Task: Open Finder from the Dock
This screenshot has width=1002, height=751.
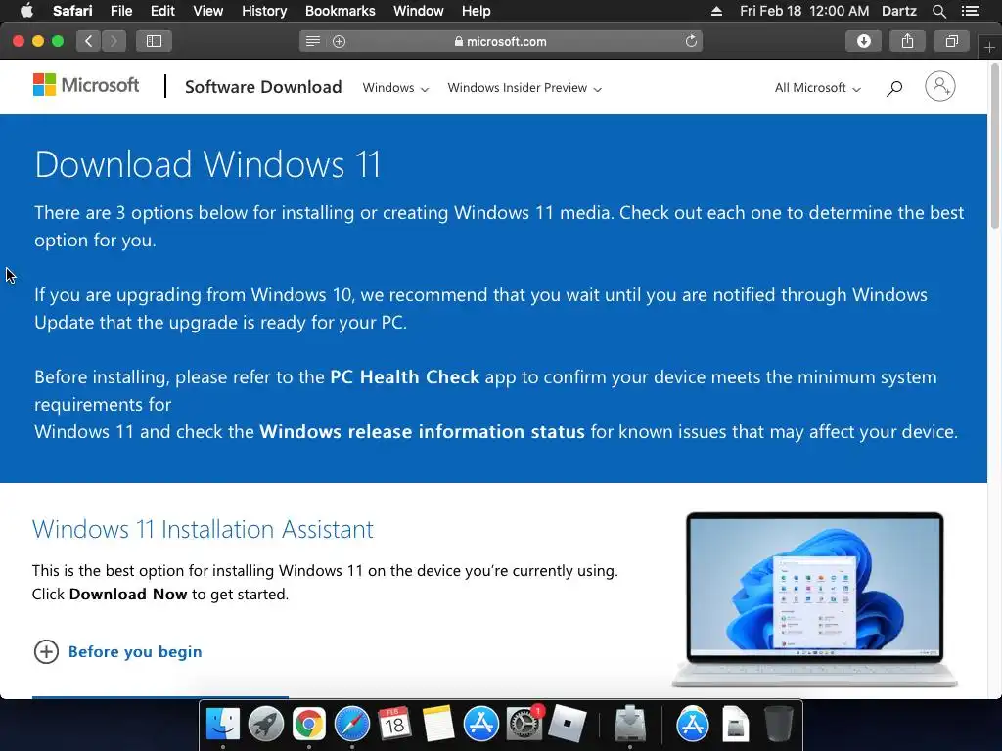Action: tap(222, 725)
